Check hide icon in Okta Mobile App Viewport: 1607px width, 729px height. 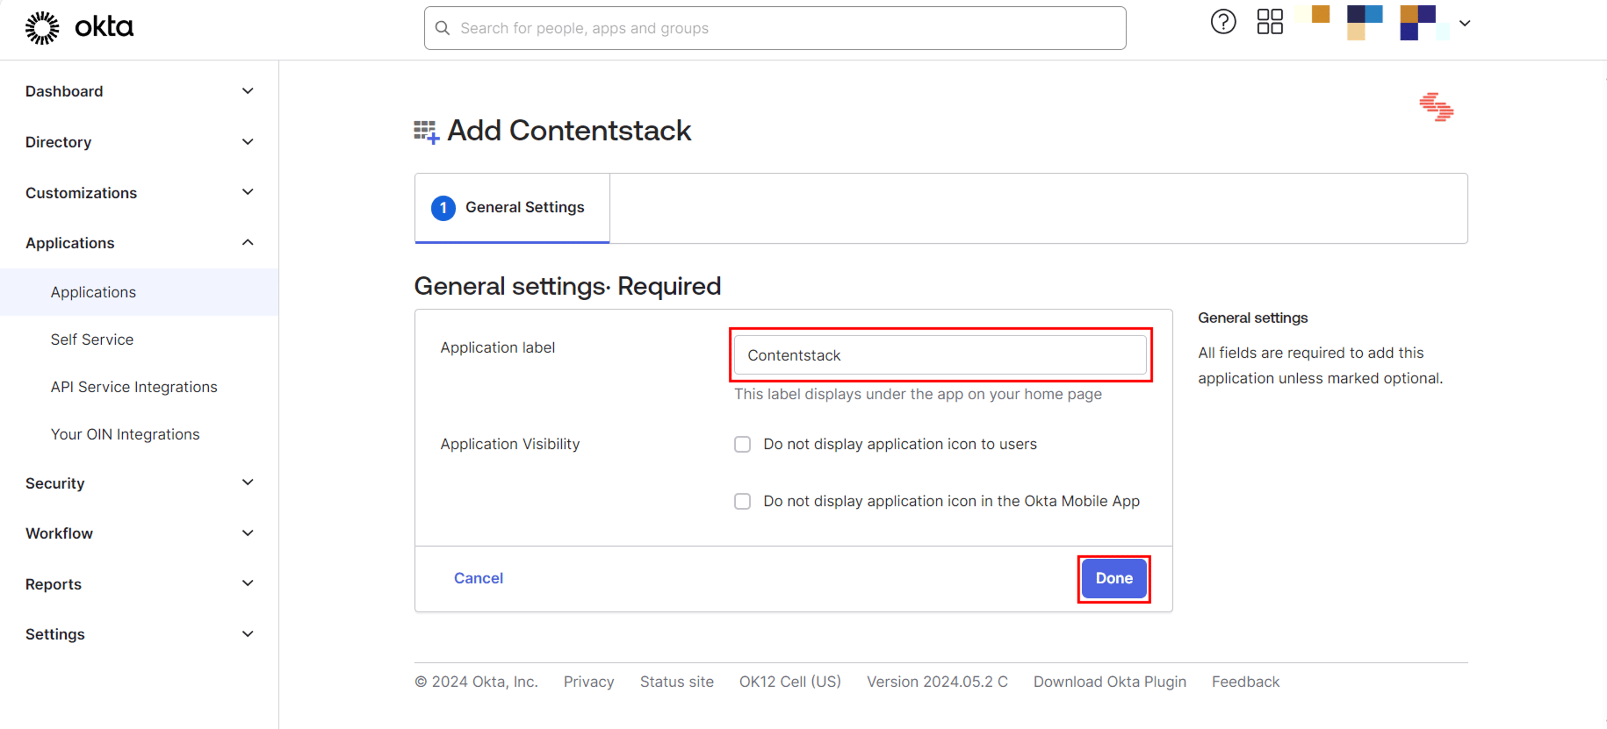point(742,501)
